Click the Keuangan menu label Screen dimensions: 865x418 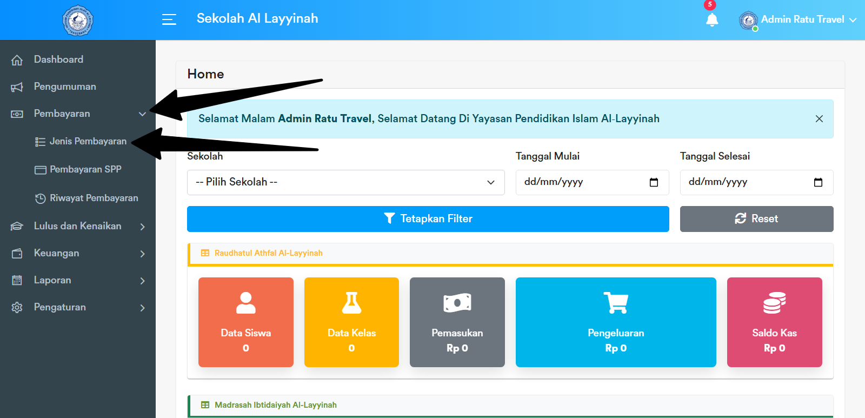(x=56, y=253)
